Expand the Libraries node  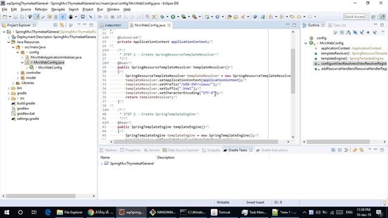click(x=13, y=83)
